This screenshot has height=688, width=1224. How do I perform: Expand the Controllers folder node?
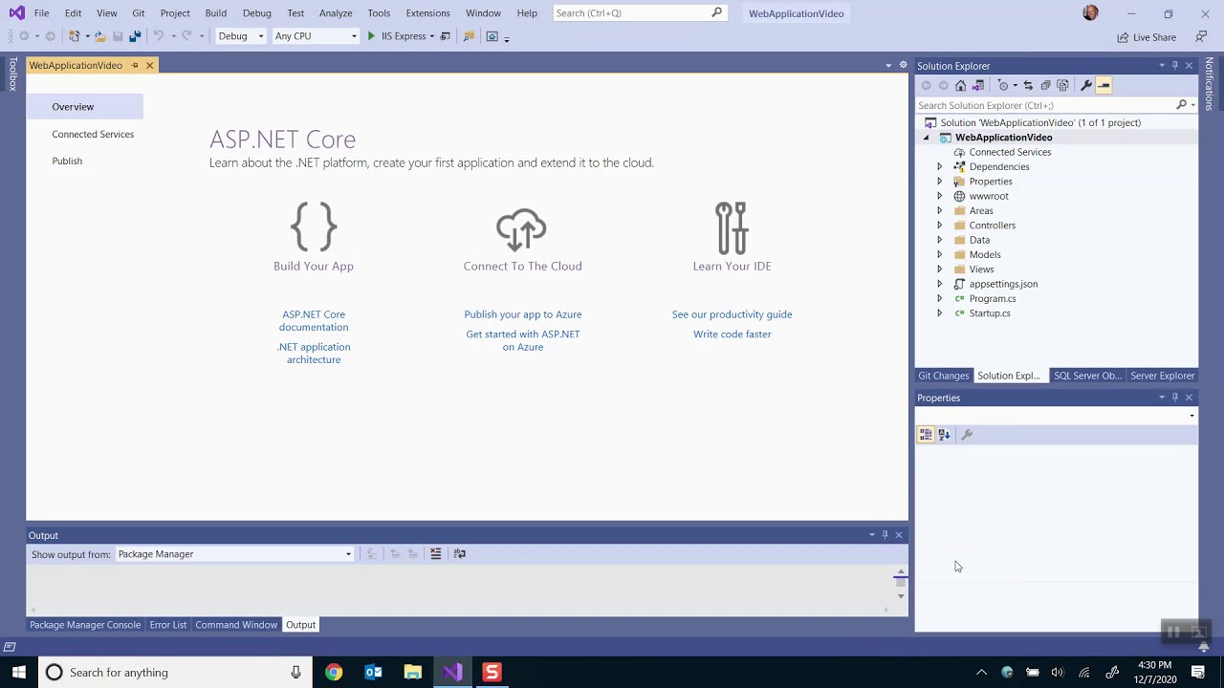(x=939, y=226)
